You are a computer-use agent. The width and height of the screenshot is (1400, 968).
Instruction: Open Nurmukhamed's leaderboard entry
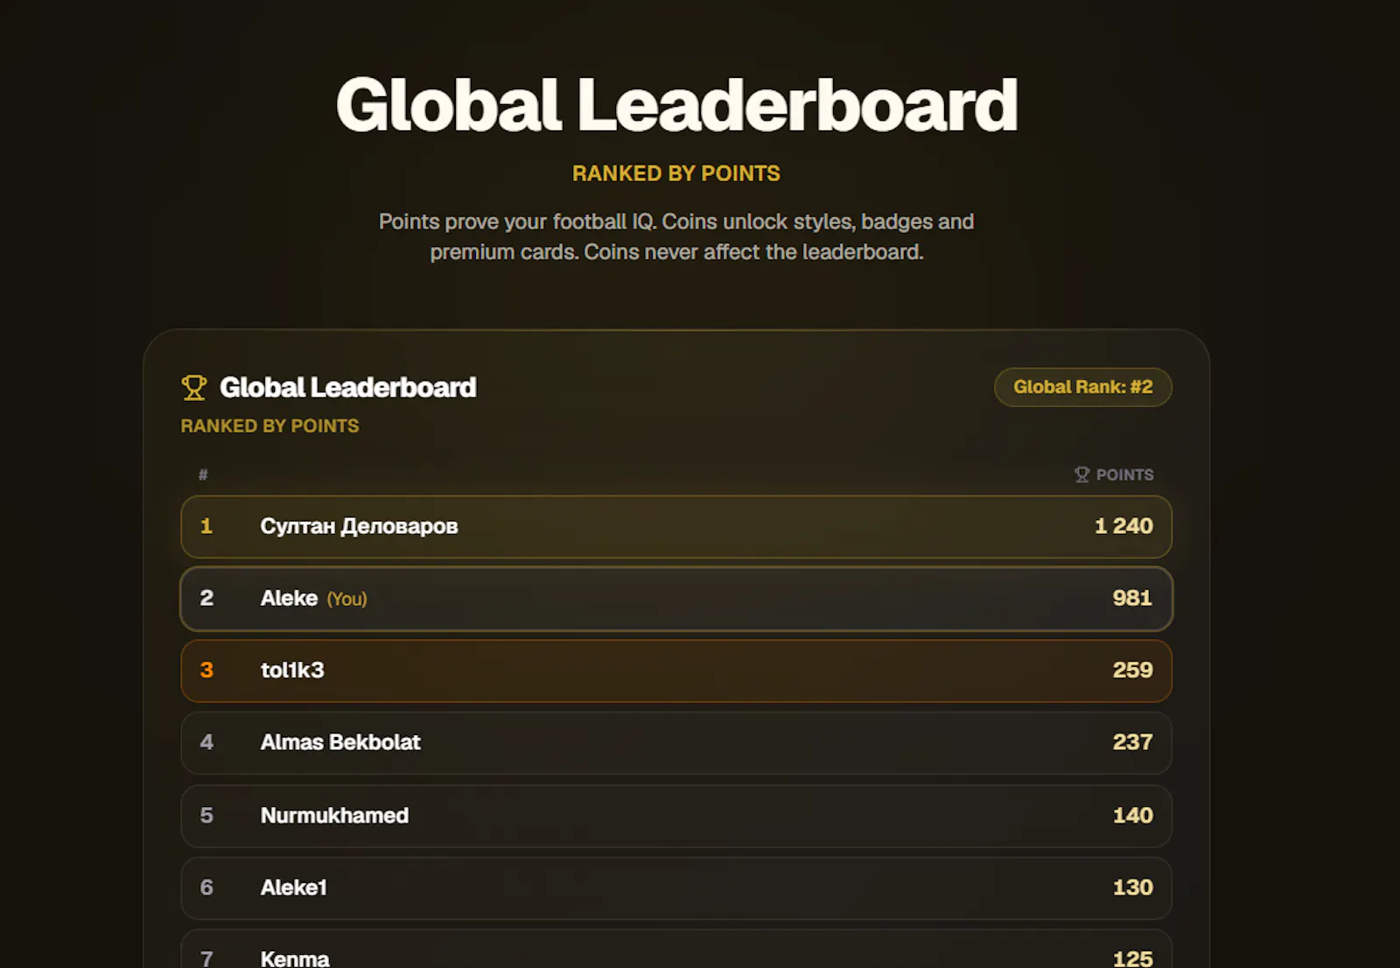pos(676,816)
